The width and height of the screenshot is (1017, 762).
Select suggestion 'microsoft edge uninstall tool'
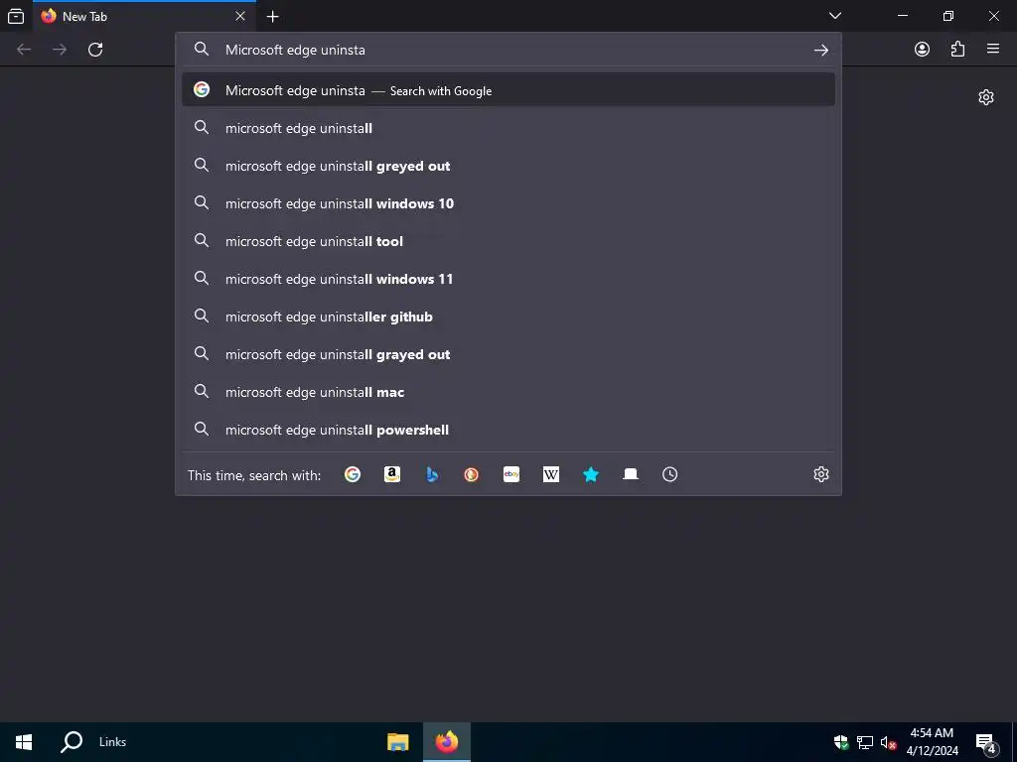click(x=508, y=241)
